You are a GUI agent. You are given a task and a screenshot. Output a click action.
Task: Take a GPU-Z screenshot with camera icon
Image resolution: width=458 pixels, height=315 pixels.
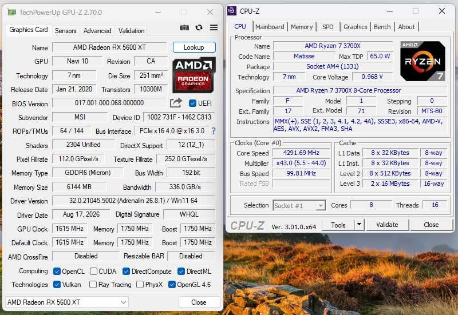(x=184, y=27)
